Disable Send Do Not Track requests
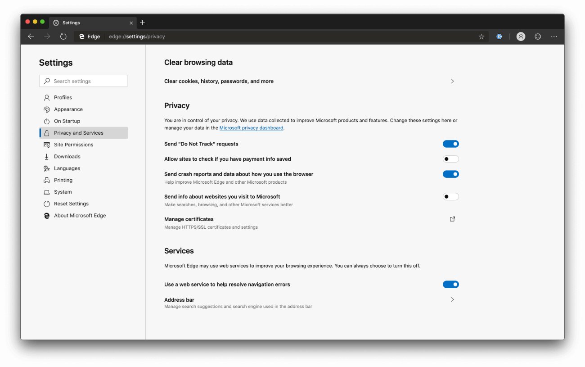Viewport: 585px width, 367px height. click(451, 143)
